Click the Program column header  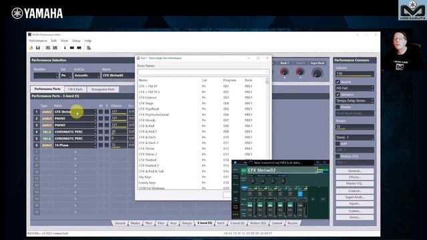point(230,80)
